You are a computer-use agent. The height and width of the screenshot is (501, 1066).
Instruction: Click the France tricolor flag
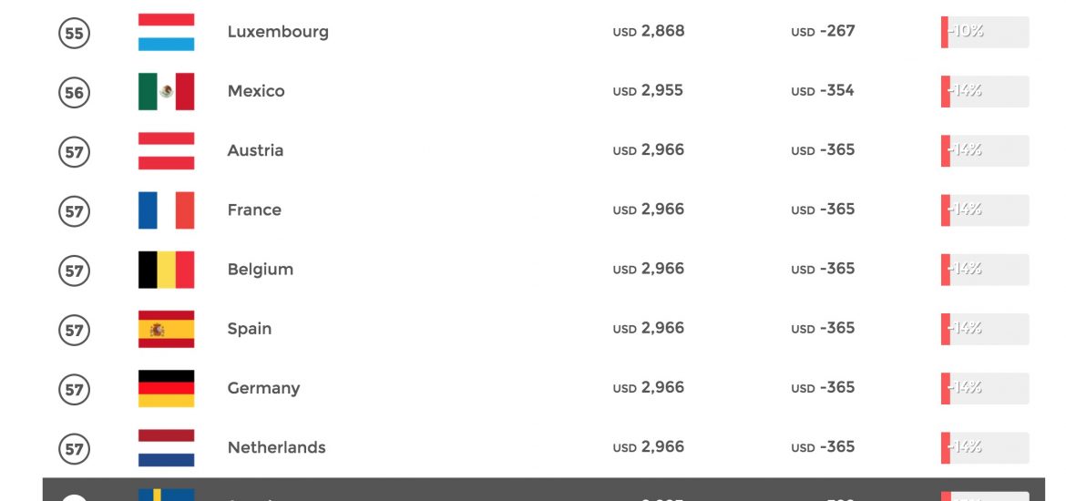(166, 210)
